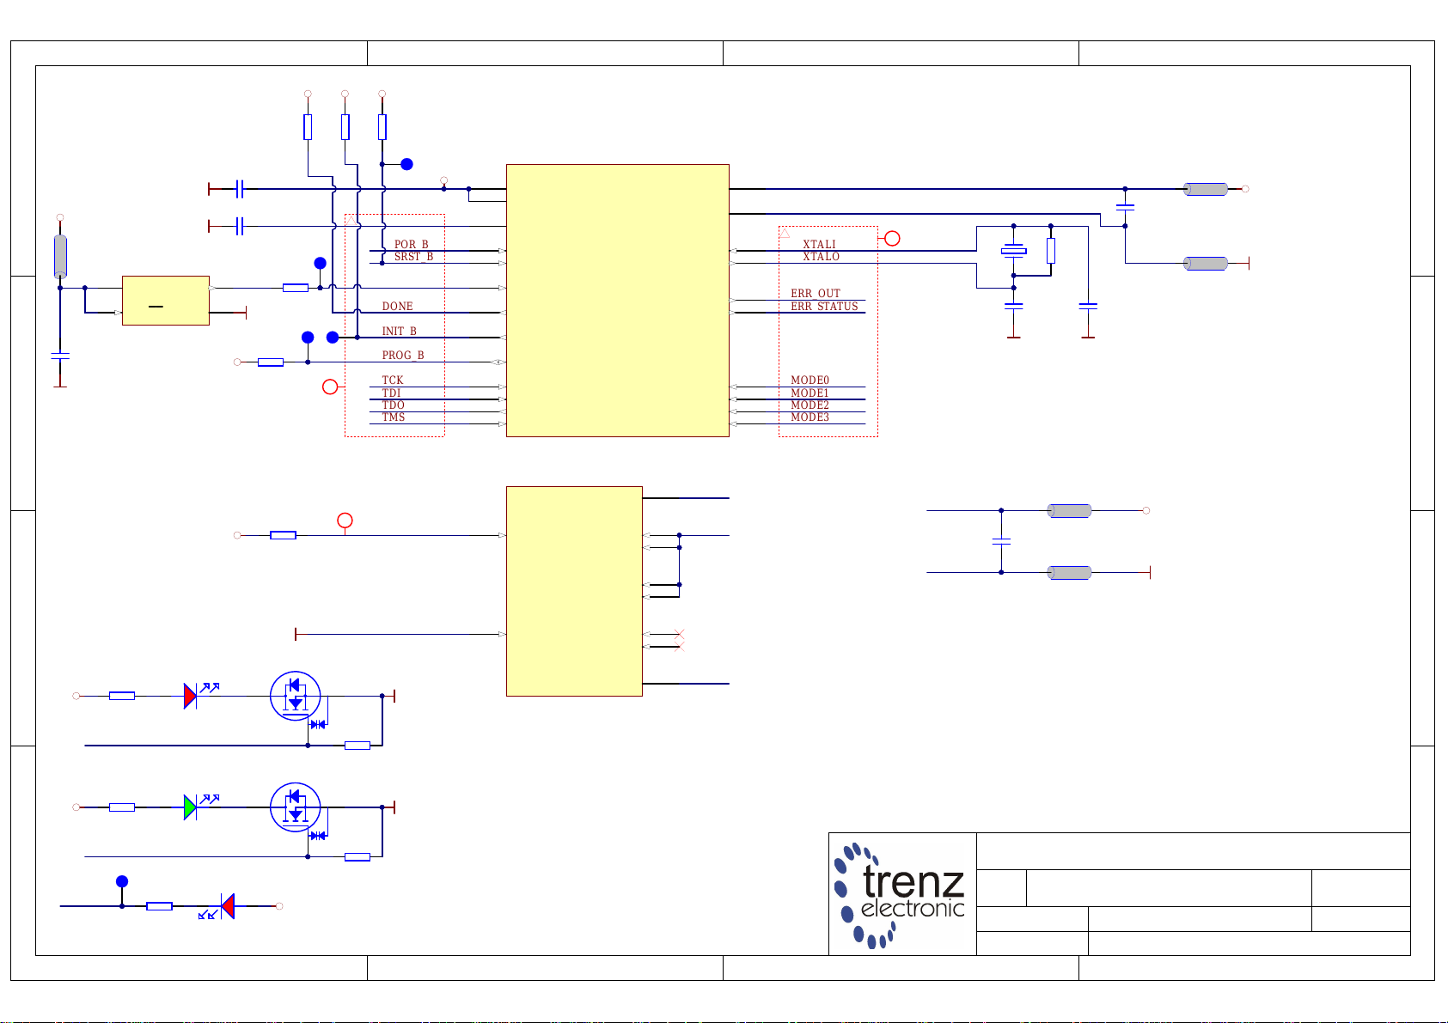Select the DONE net label
Screen dimensions: 1448x1023
tap(398, 307)
